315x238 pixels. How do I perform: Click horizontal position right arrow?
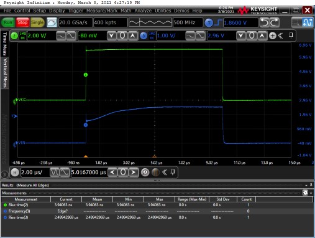(x=134, y=173)
